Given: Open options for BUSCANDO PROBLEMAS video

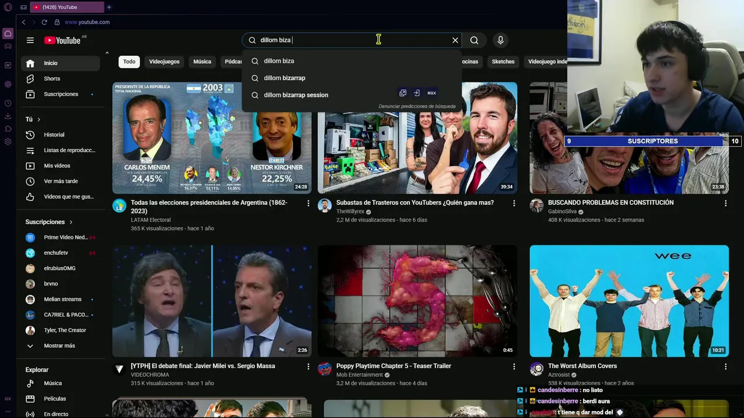Looking at the screenshot, I should [x=725, y=203].
